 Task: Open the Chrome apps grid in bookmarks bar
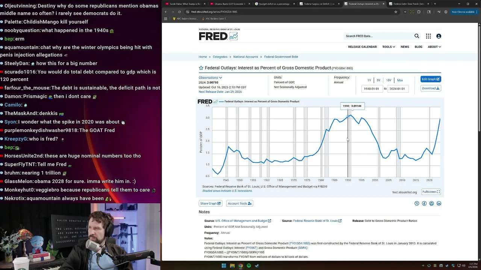[x=166, y=18]
